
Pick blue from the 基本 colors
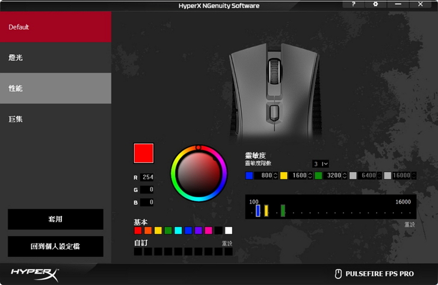188,230
